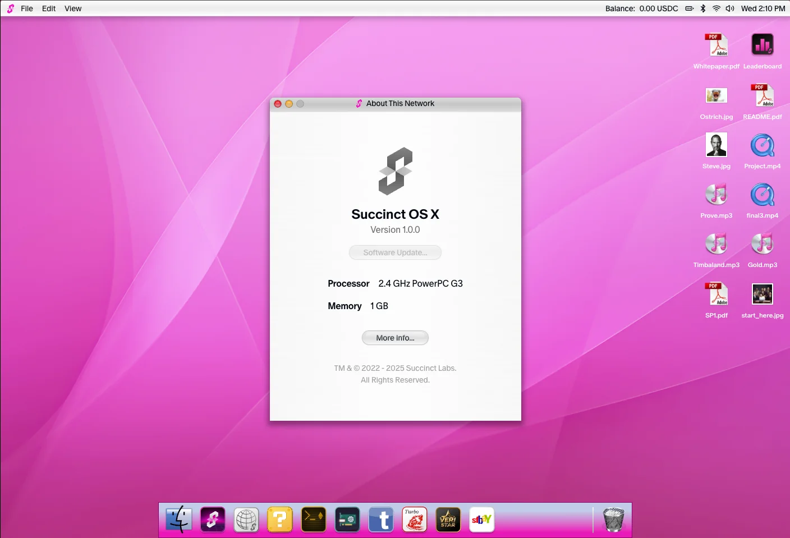The height and width of the screenshot is (538, 790).
Task: Open the Edit menu
Action: (49, 8)
